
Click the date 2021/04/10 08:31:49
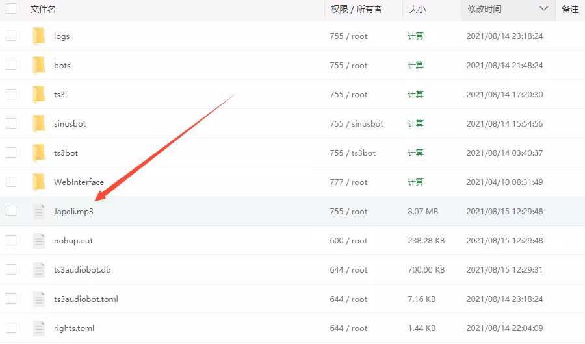coord(504,182)
